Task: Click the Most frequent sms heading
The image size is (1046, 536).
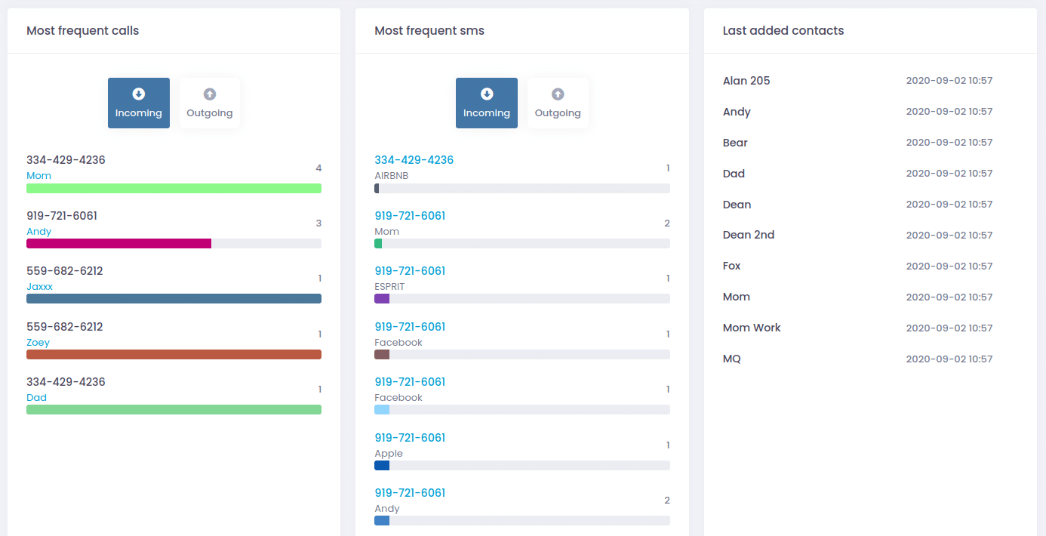Action: click(x=429, y=31)
